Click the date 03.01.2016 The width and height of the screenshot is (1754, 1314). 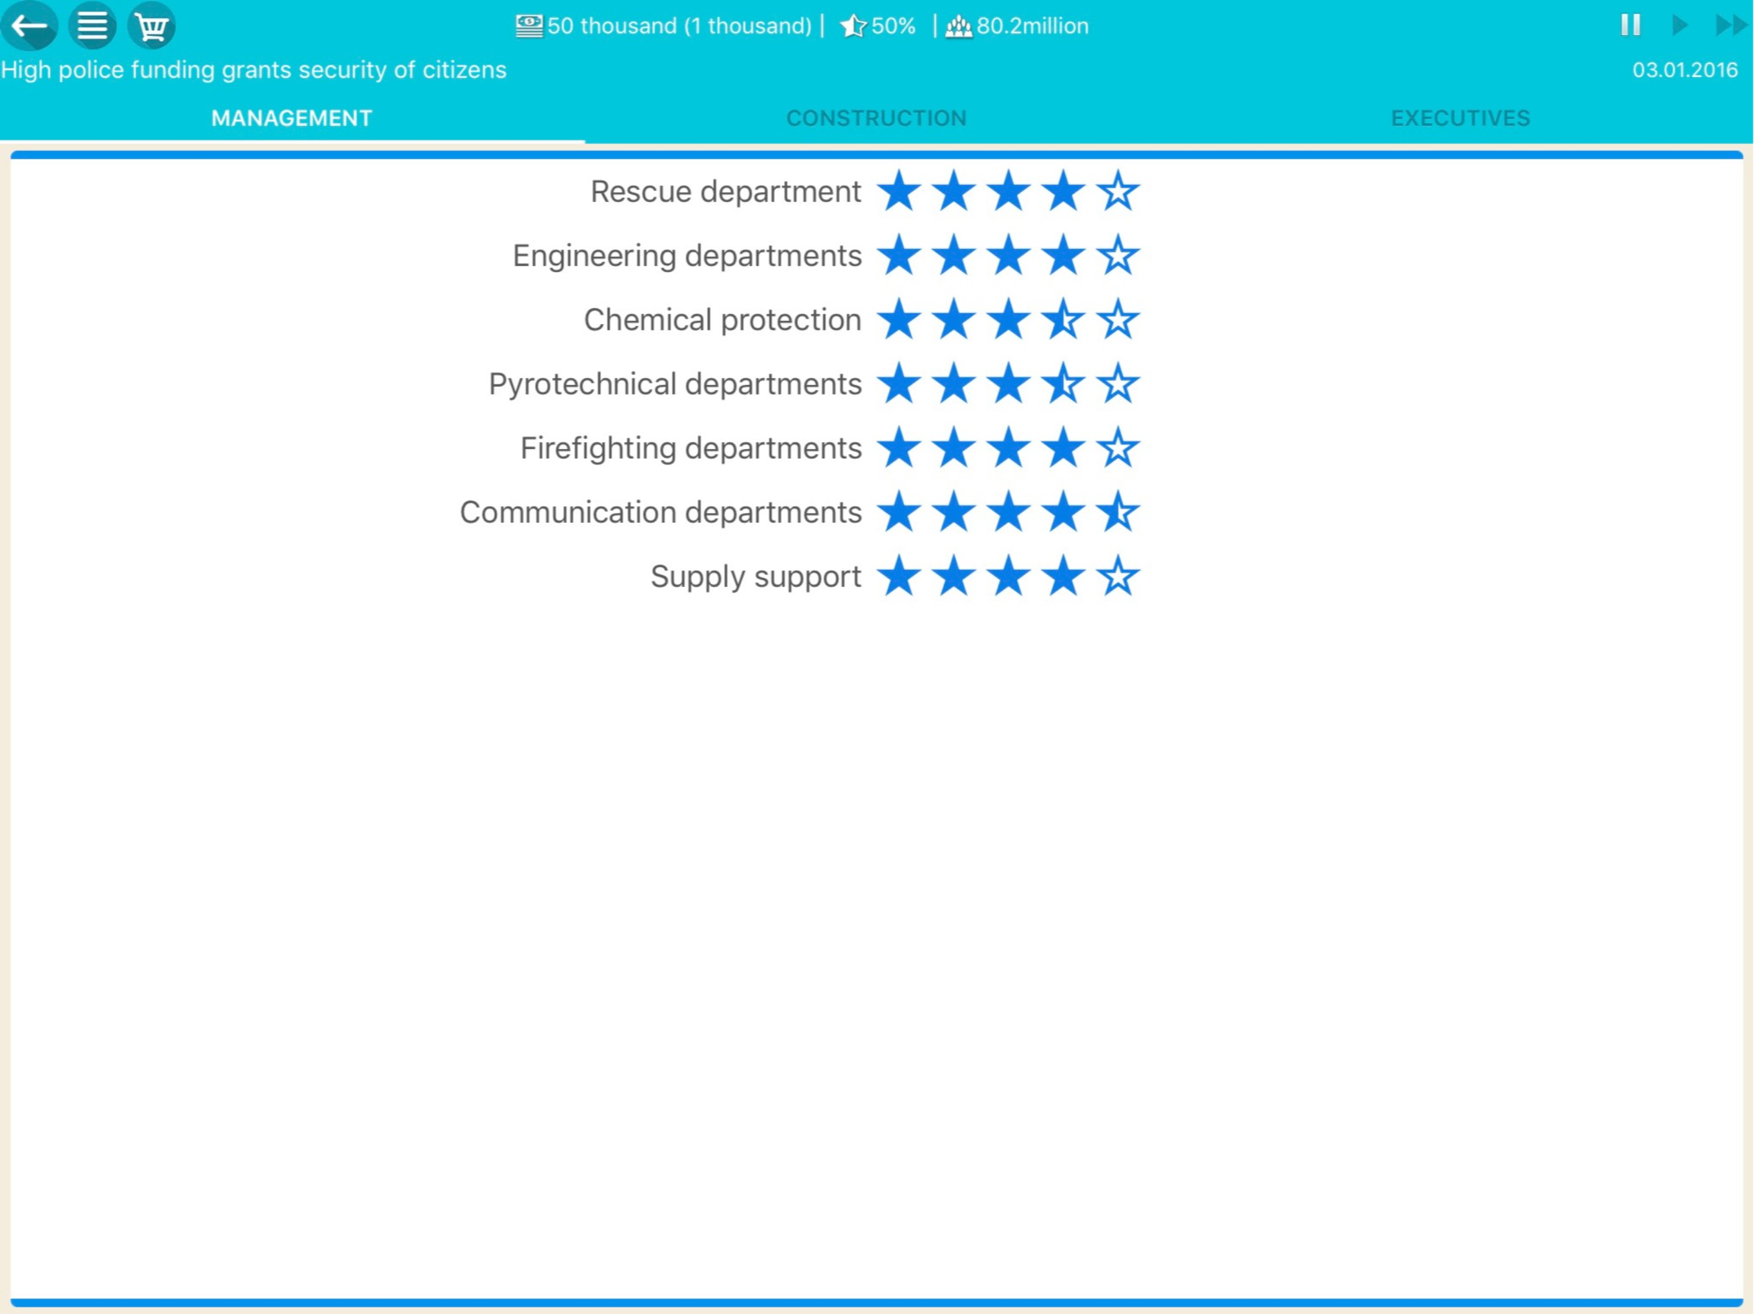pyautogui.click(x=1685, y=70)
